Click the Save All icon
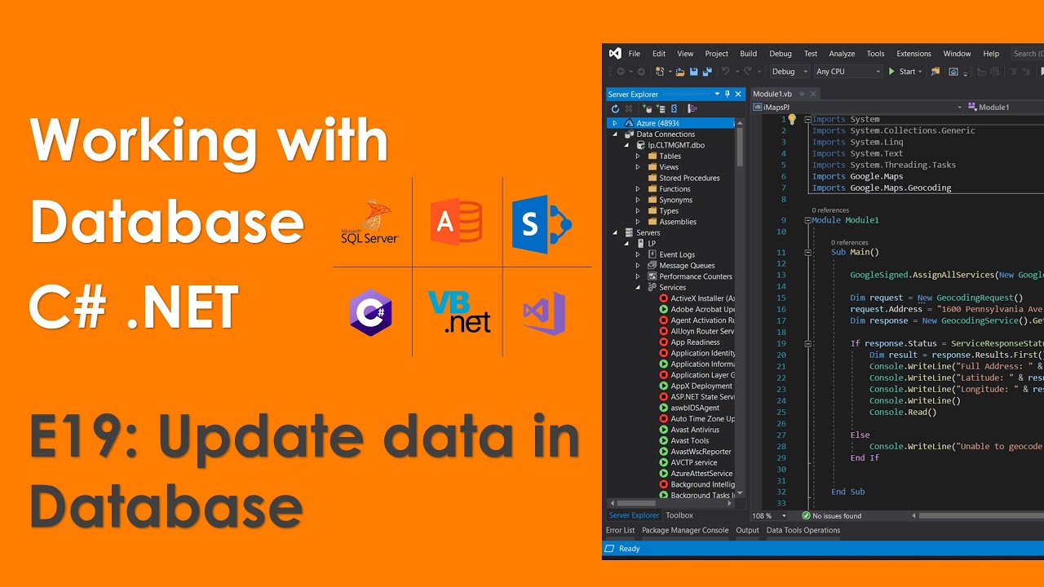 tap(707, 72)
